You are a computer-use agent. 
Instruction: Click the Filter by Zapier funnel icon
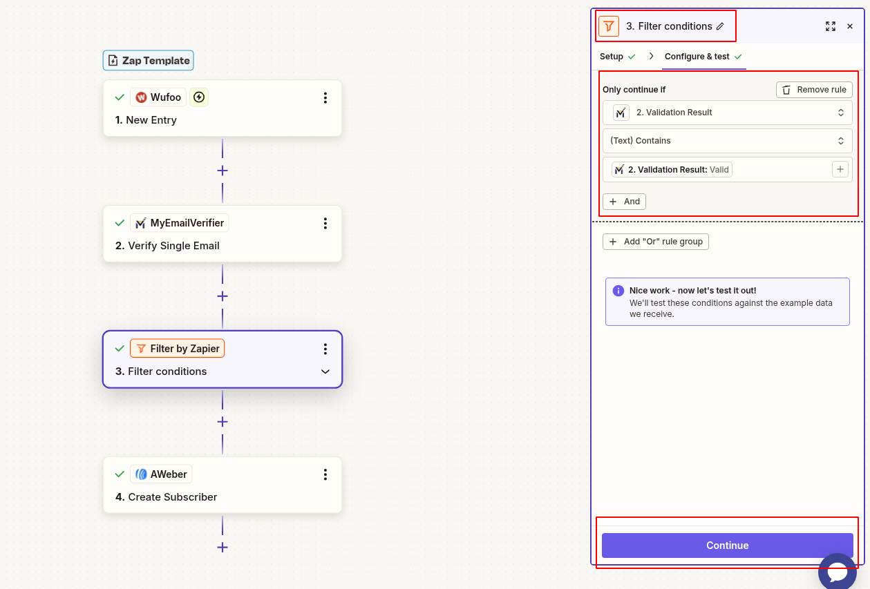[140, 348]
